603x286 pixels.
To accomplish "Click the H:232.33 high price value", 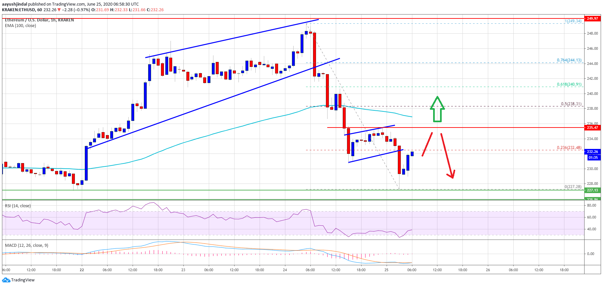I will [119, 10].
